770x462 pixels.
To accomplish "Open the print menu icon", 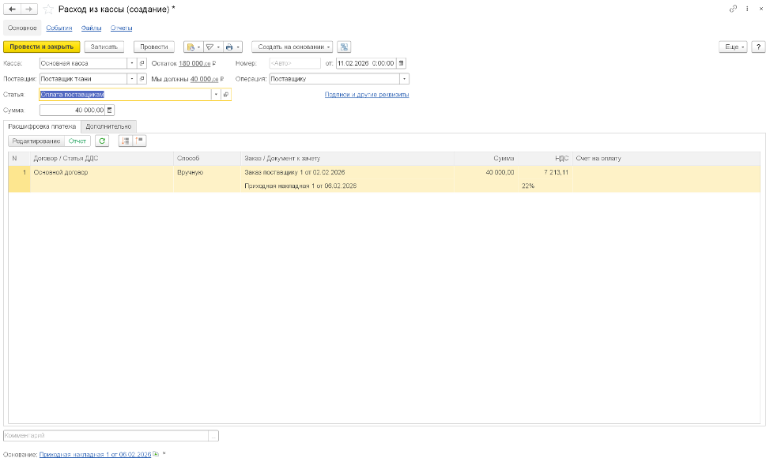I will [232, 47].
